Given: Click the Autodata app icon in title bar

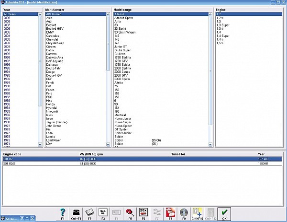Looking at the screenshot, I should click(2, 2).
